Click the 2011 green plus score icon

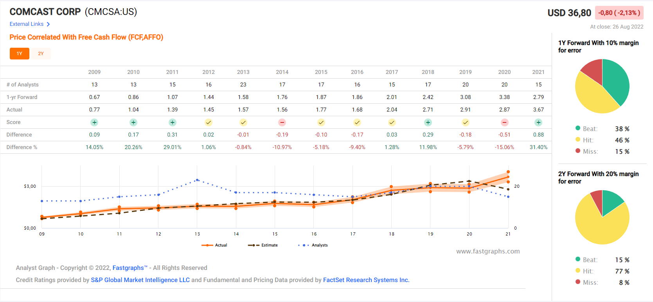click(172, 122)
